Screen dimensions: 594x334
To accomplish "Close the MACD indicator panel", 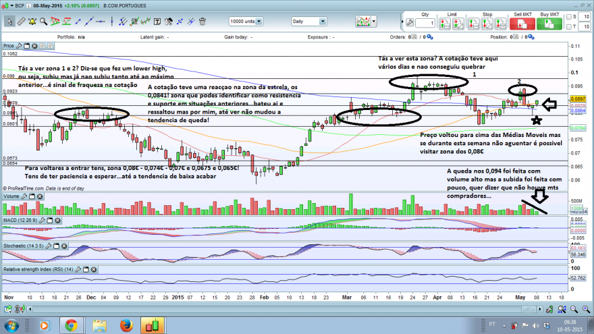I will (57, 220).
